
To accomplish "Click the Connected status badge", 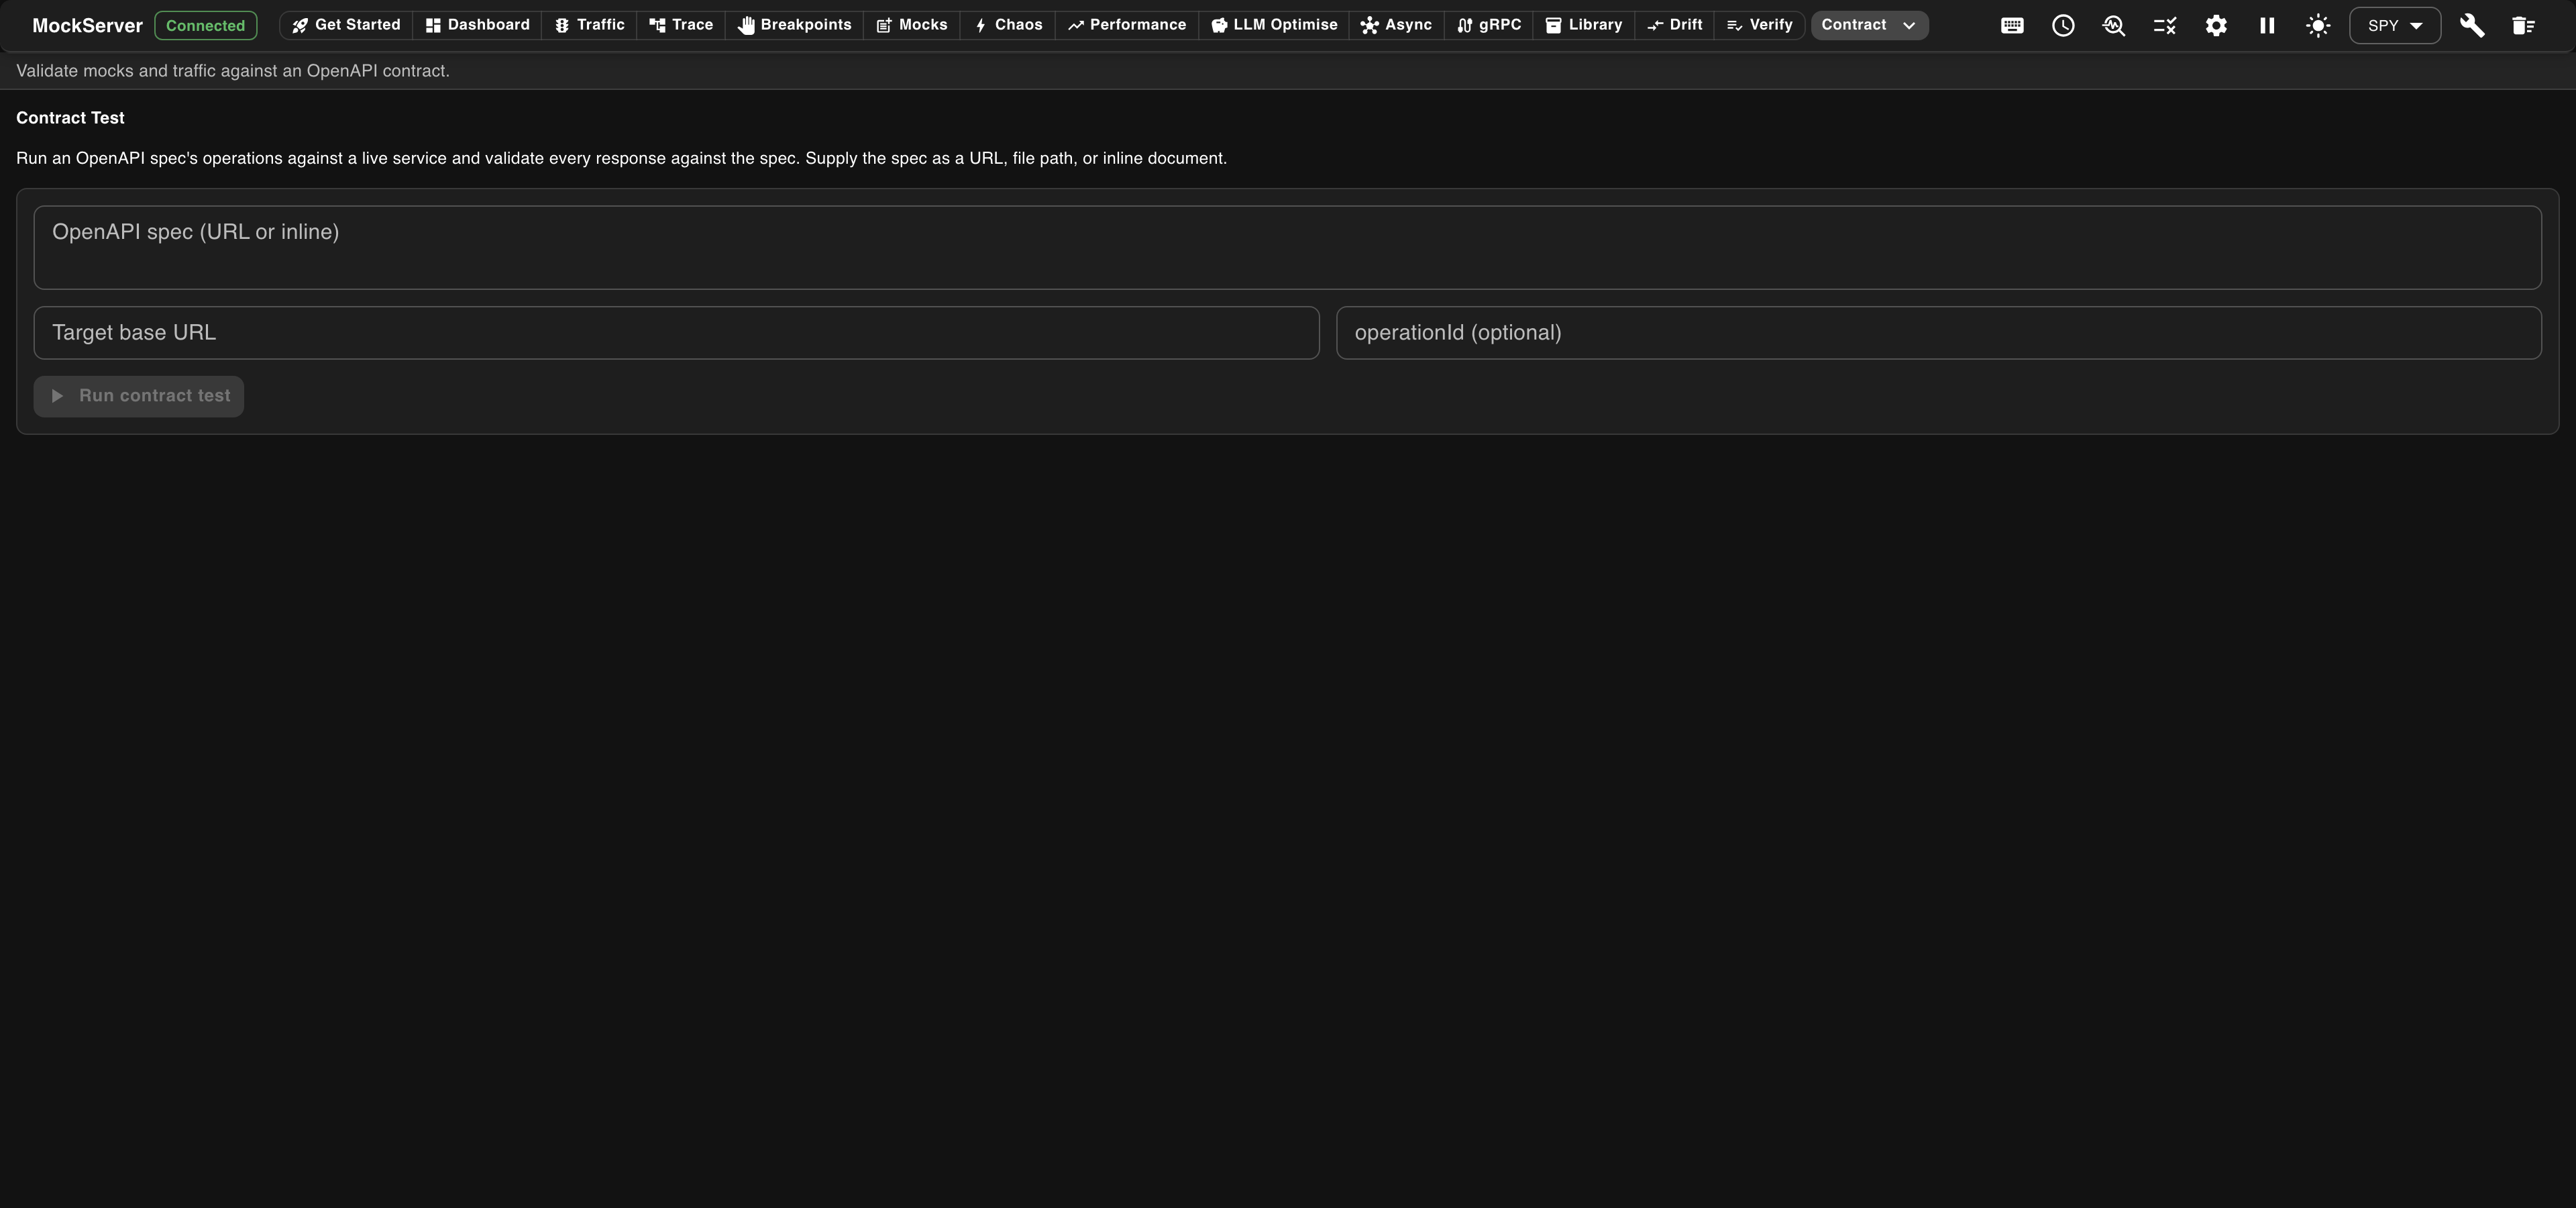I will (x=205, y=26).
